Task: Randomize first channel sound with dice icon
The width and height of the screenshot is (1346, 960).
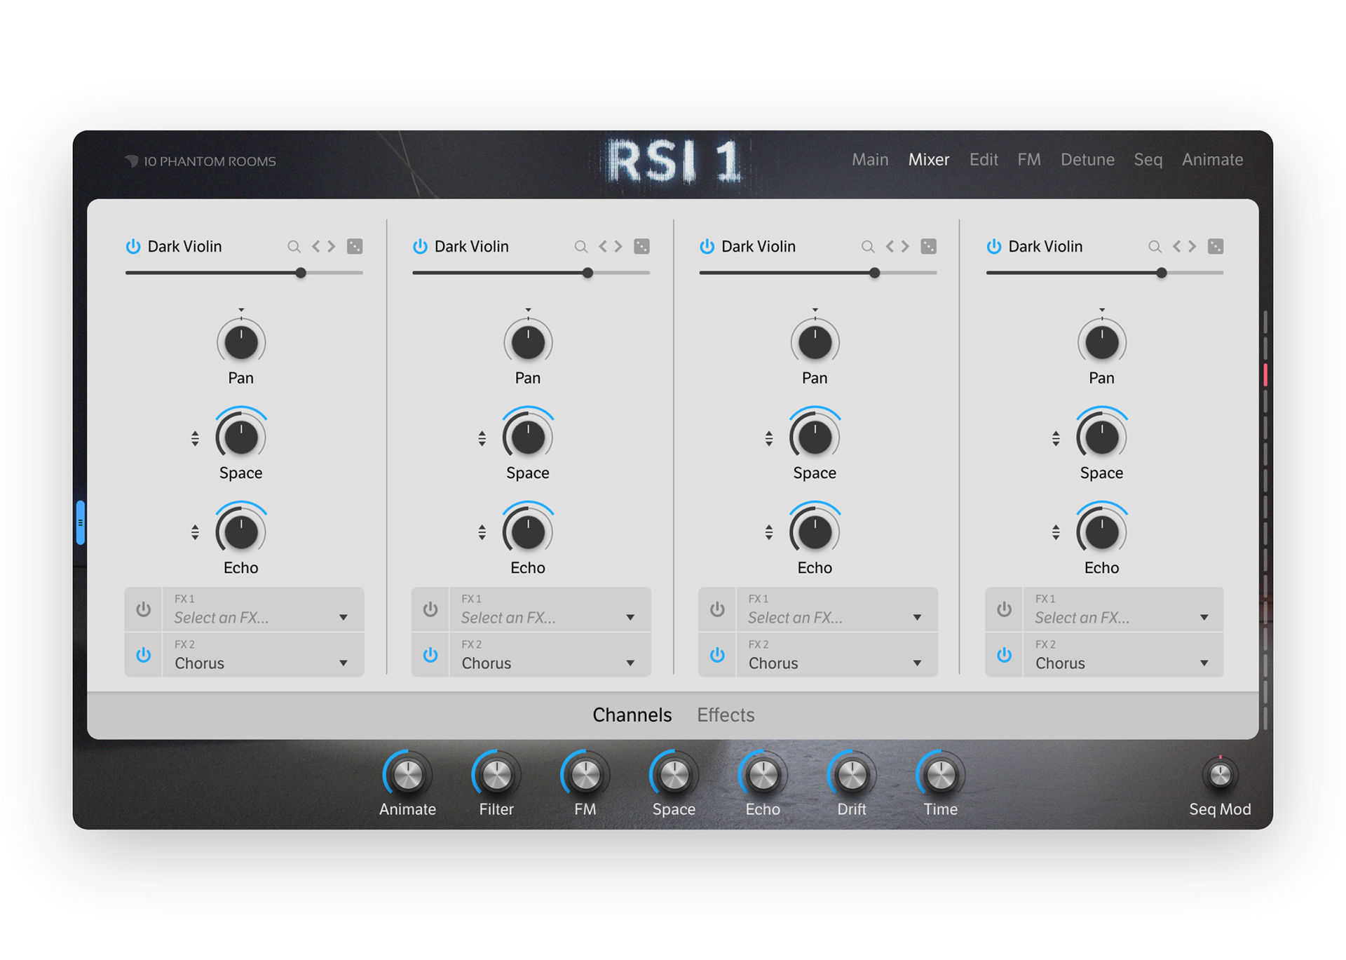Action: click(355, 246)
